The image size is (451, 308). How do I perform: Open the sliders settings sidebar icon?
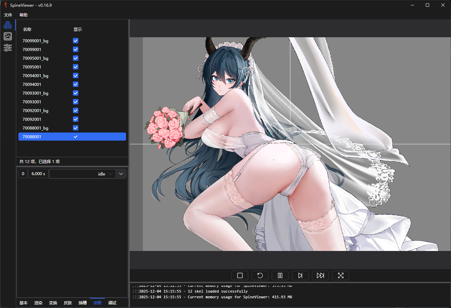pos(8,48)
